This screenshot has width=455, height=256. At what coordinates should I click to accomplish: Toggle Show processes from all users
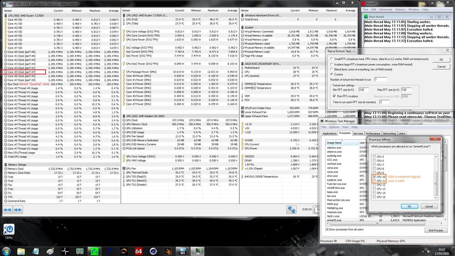point(327,229)
